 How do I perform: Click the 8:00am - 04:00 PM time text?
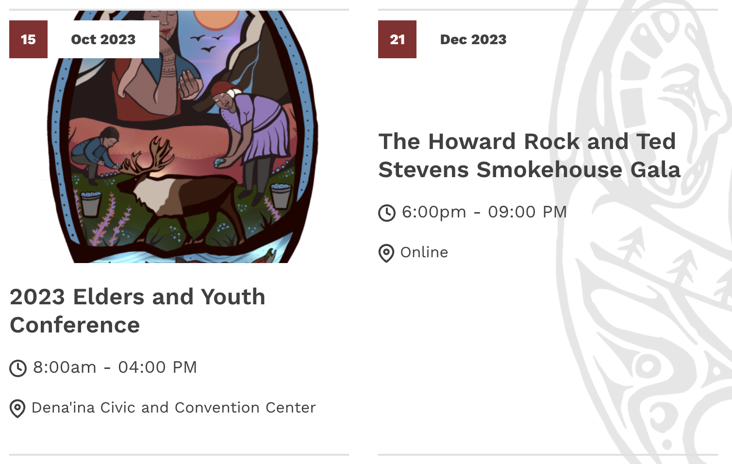coord(115,367)
